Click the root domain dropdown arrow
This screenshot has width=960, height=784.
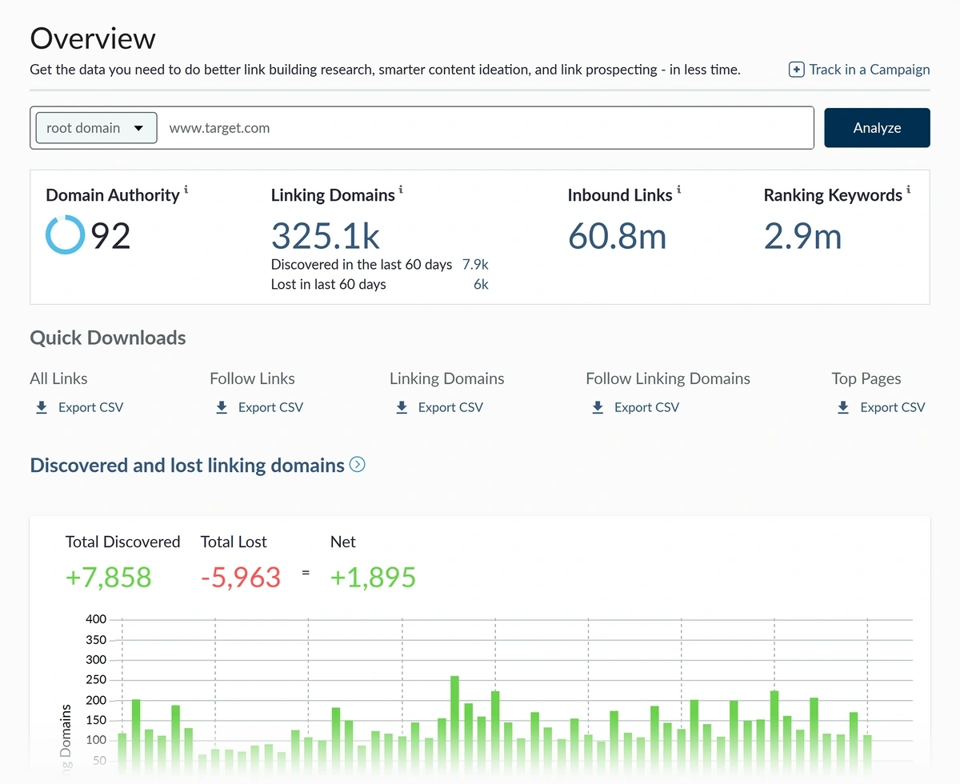[x=138, y=127]
